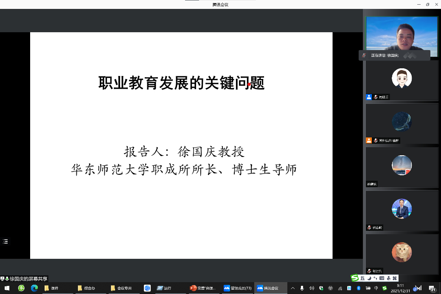Click the IME account person icon
Image resolution: width=441 pixels, height=294 pixels.
click(388, 278)
